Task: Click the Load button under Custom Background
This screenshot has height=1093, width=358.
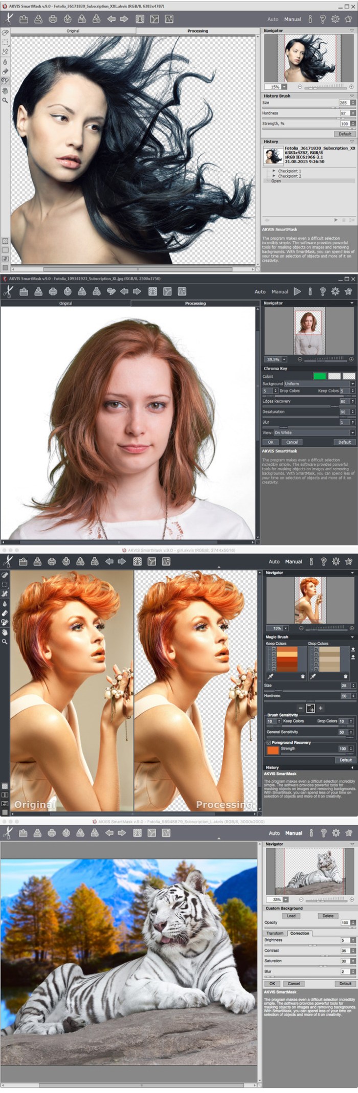Action: (291, 916)
